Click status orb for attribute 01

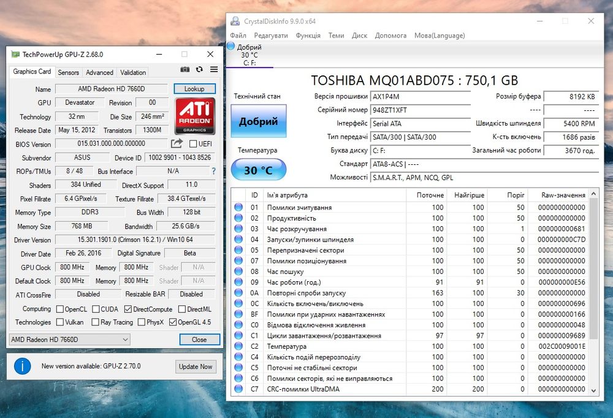click(x=238, y=207)
